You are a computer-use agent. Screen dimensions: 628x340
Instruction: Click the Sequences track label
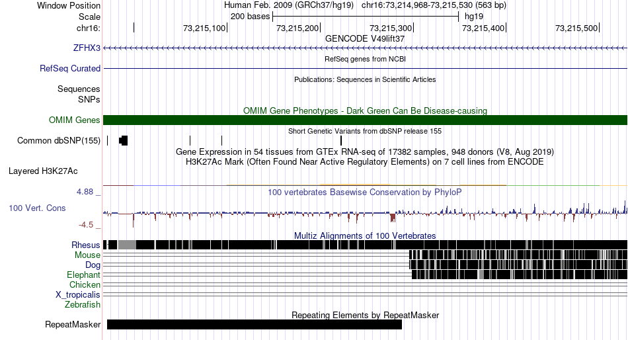click(x=79, y=89)
